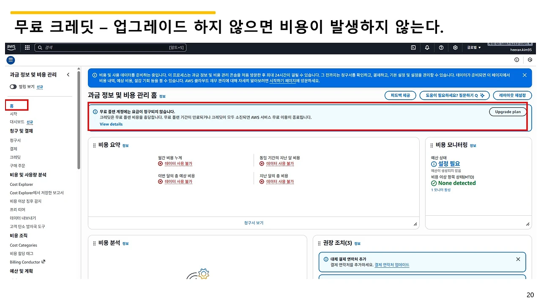The height and width of the screenshot is (304, 541).
Task: Close the 대체 결제 연락처 추가 alert
Action: pyautogui.click(x=518, y=259)
